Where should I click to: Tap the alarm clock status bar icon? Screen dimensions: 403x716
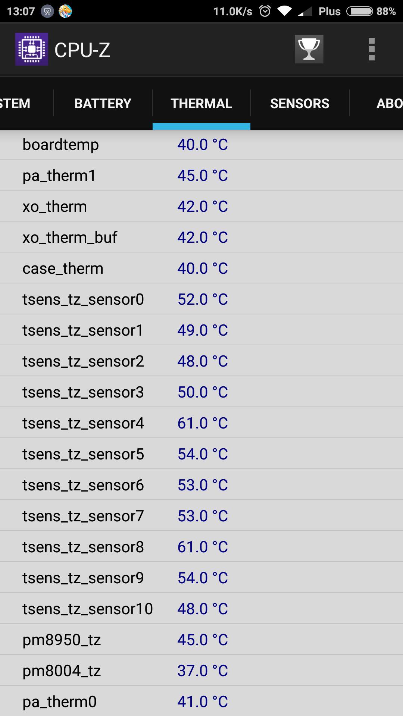coord(265,11)
